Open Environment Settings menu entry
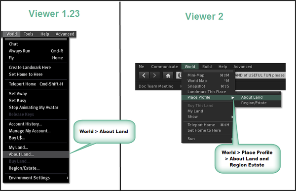Viewport: 296px width, 191px height. (x=36, y=178)
